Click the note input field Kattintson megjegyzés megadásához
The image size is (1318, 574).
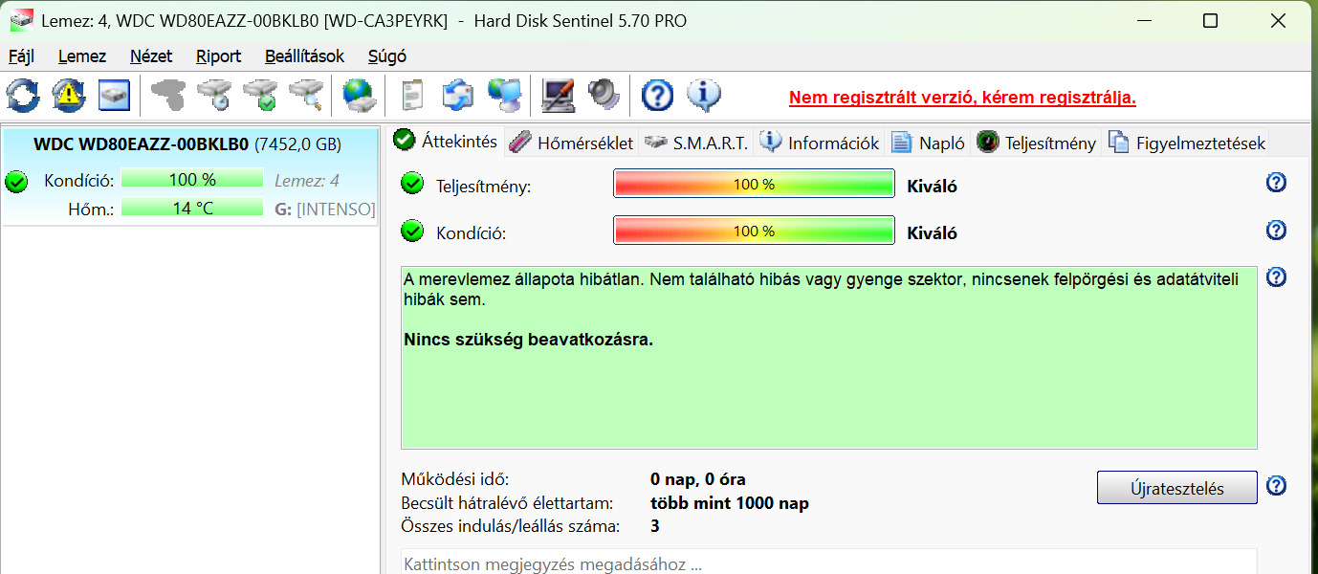828,563
